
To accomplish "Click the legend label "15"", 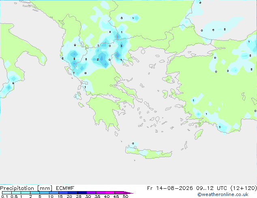I will (60, 196).
